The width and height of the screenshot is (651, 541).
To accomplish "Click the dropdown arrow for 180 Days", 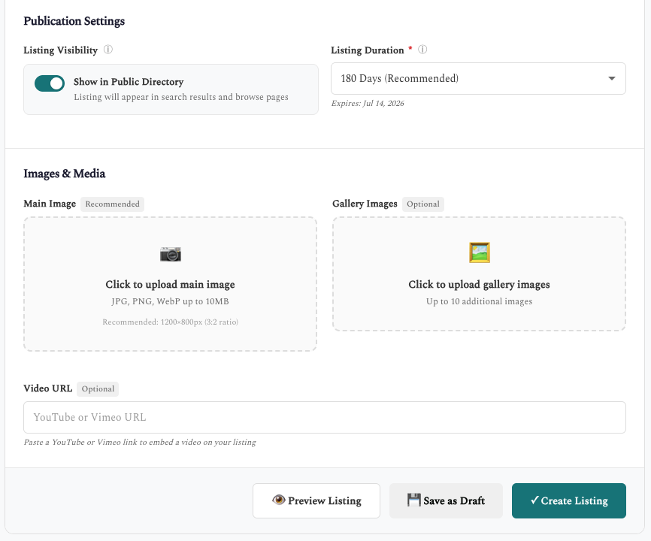I will 610,78.
